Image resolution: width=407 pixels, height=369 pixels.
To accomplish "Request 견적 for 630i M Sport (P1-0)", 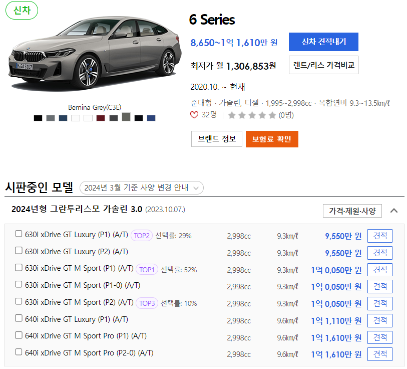I will pos(380,287).
